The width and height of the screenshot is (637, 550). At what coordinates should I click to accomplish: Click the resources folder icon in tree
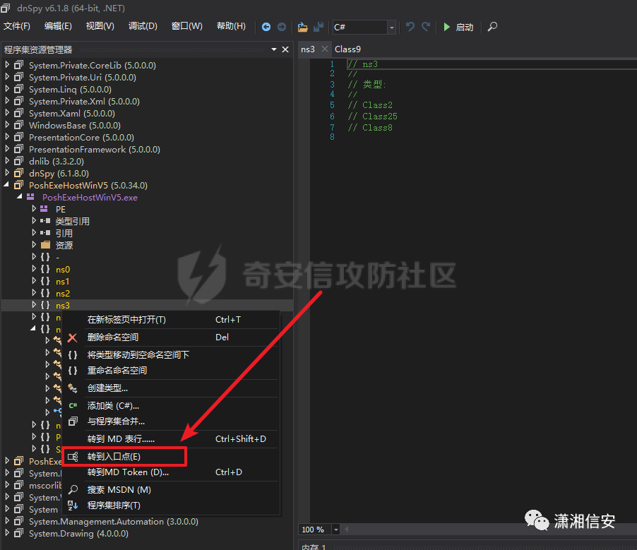[x=45, y=245]
